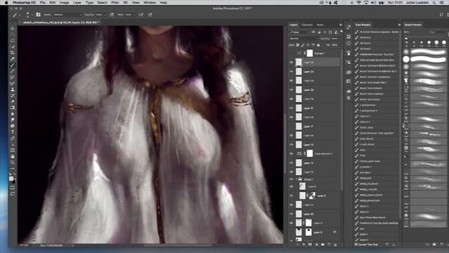Toggle visibility of Layer 20
The height and width of the screenshot is (253, 449).
click(x=291, y=214)
